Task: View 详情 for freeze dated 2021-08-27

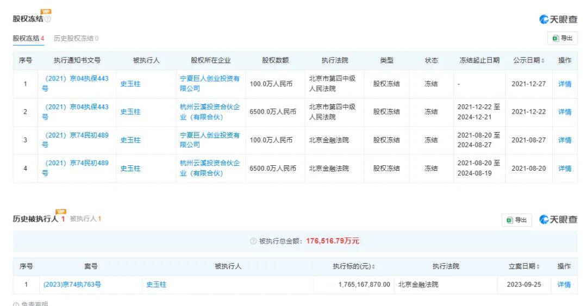Action: click(x=565, y=140)
